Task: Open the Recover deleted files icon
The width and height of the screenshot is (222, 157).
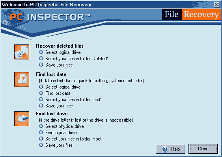Action: coord(22,52)
